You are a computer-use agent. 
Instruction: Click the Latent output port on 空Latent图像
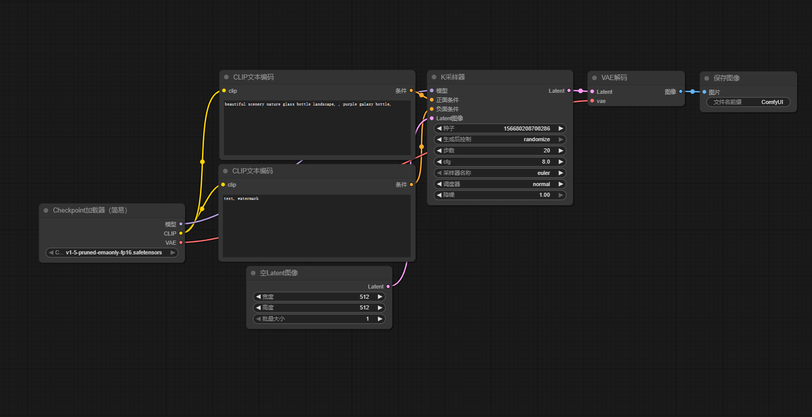[388, 286]
